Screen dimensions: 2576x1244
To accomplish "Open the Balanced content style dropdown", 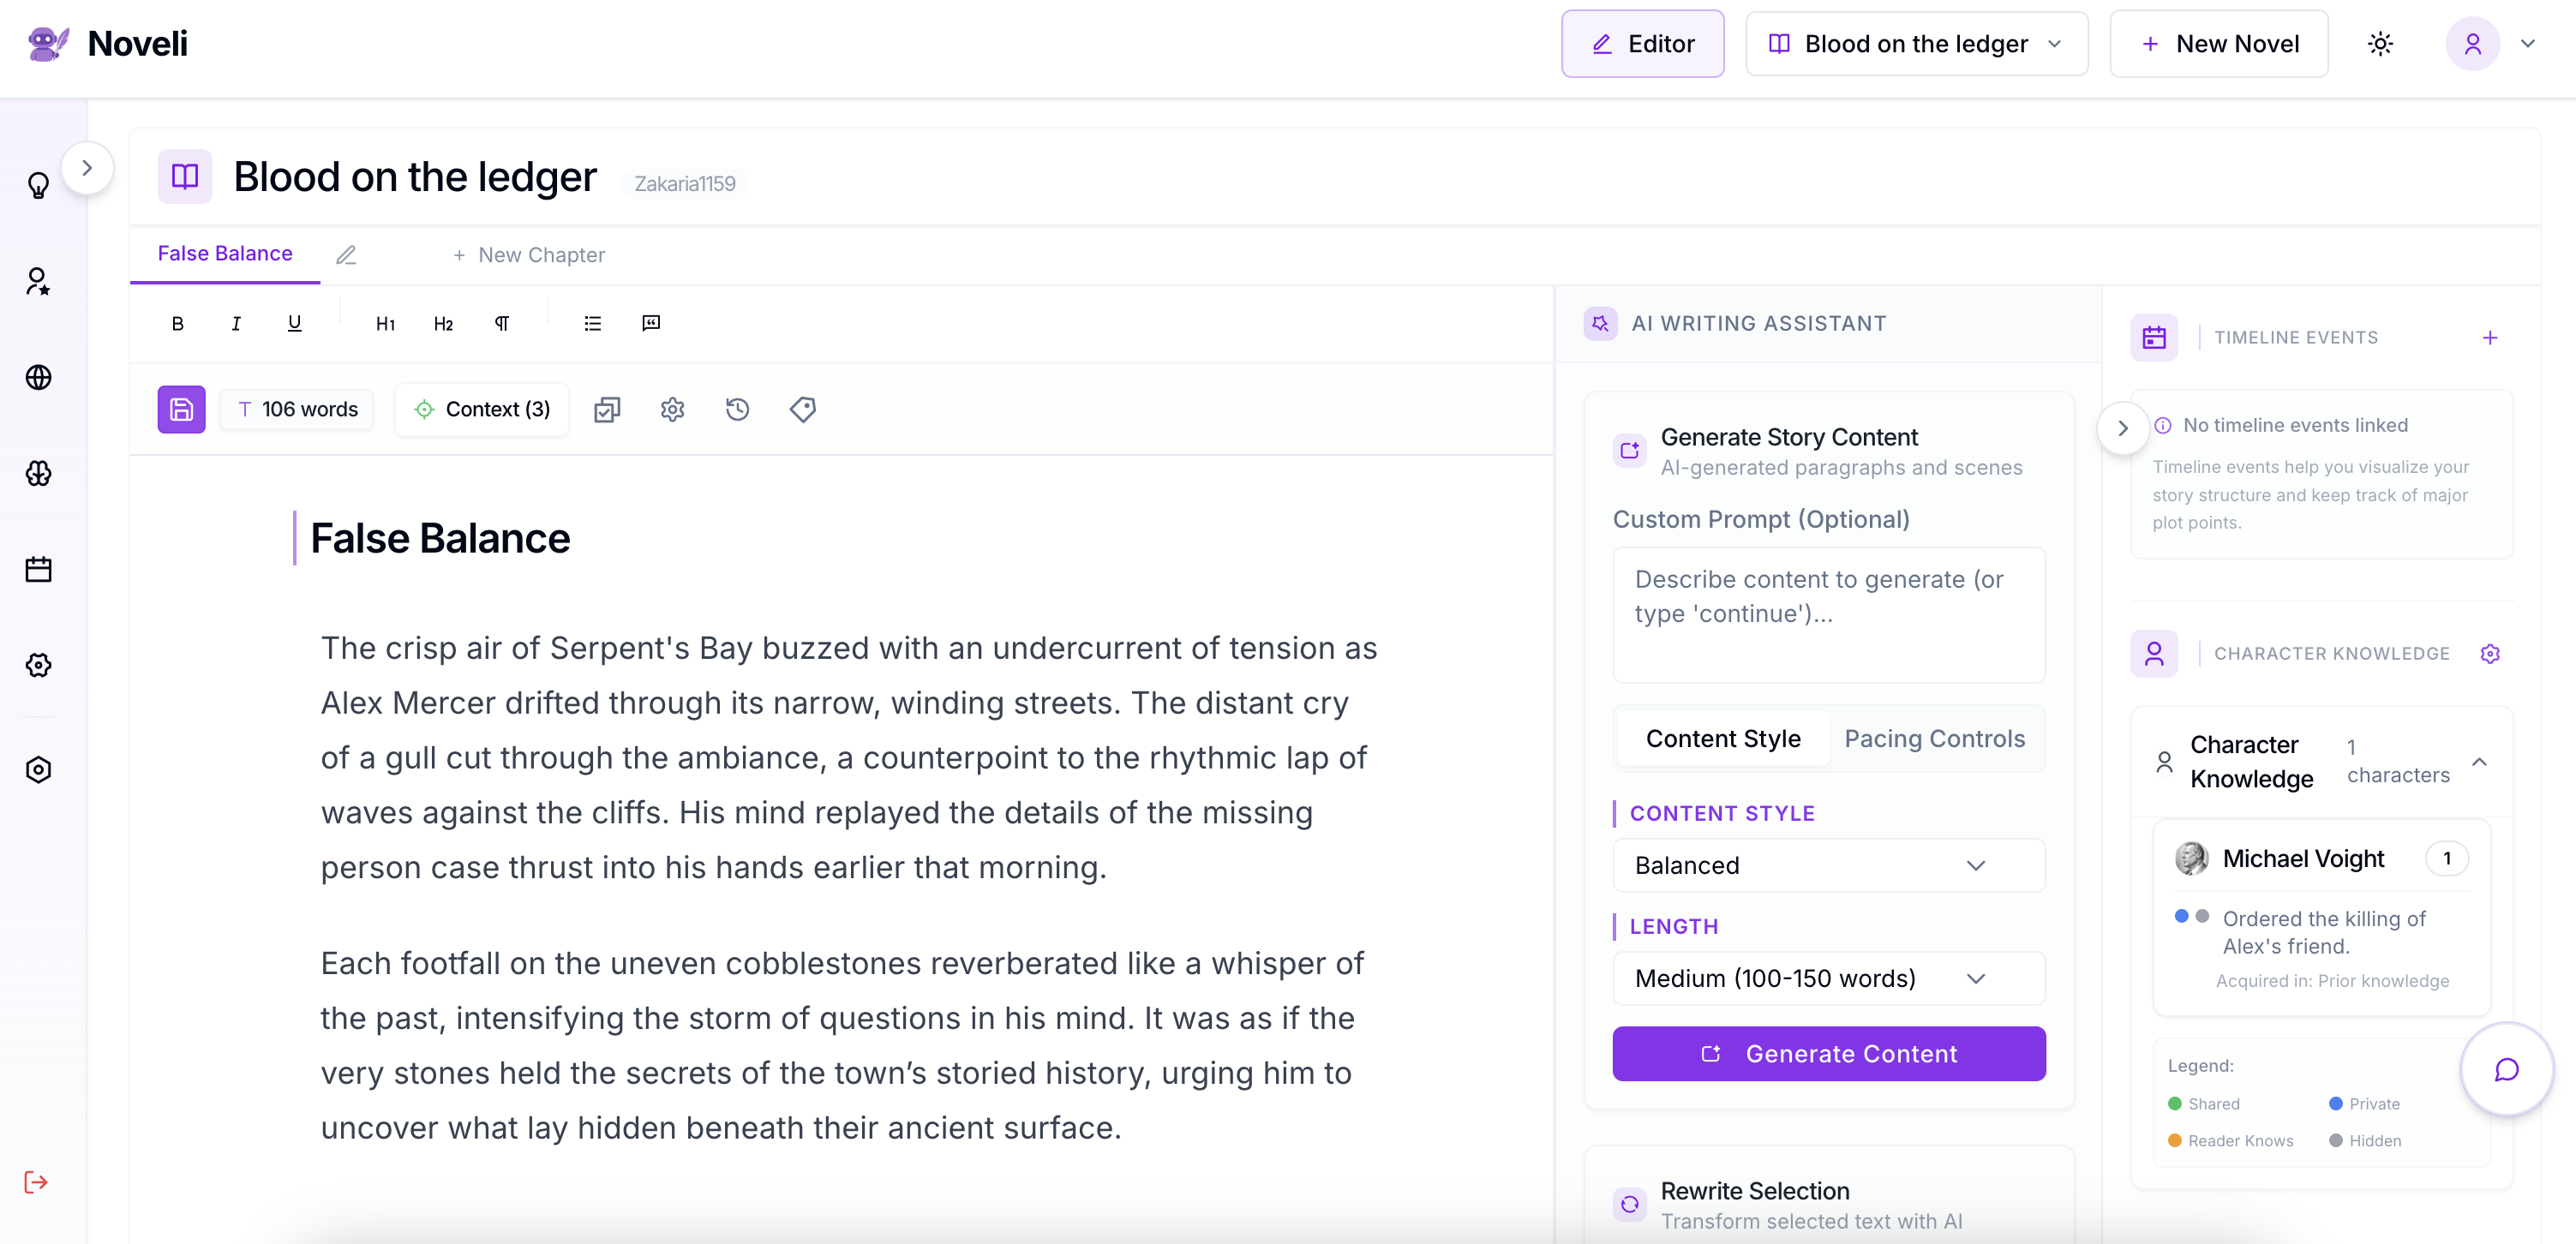I will [x=1828, y=865].
